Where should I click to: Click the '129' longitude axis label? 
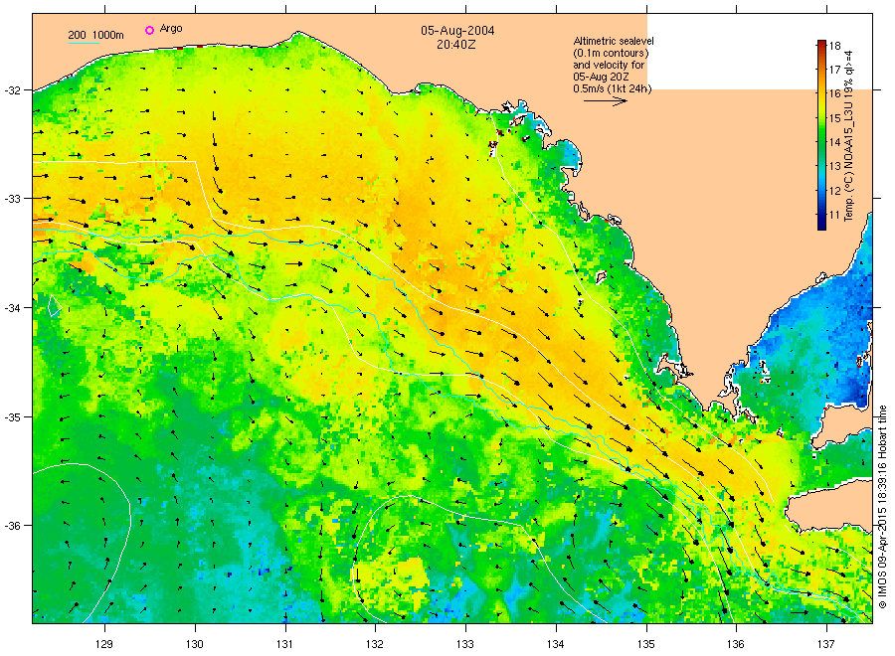coord(104,645)
